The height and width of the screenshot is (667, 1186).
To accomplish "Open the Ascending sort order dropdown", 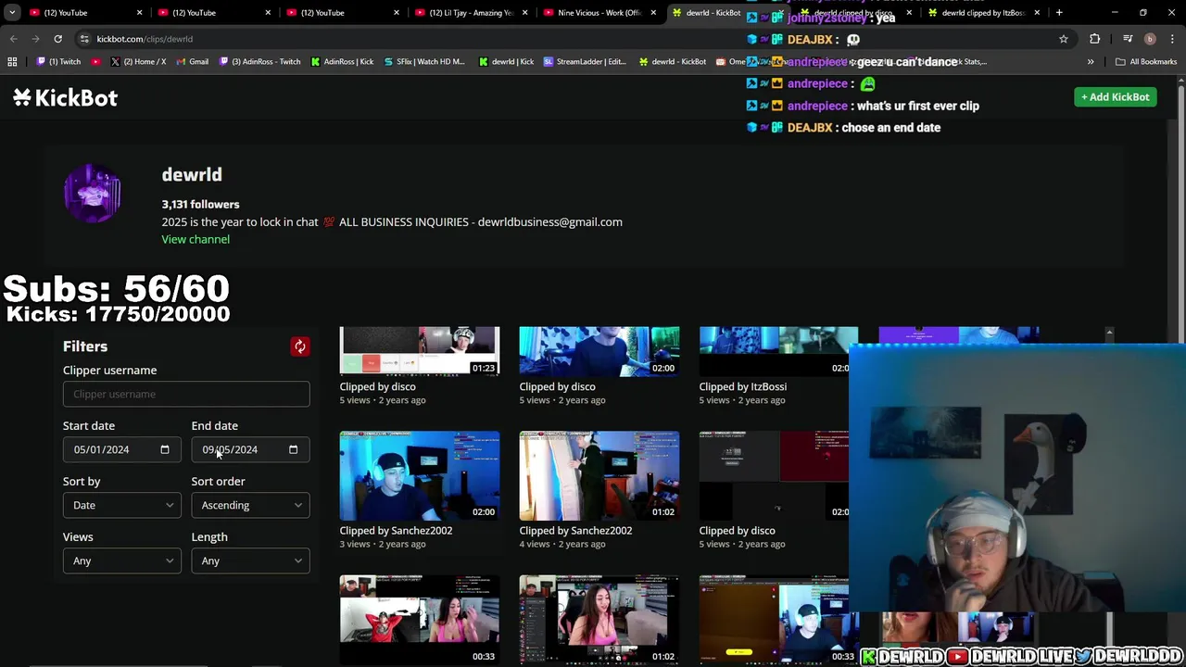I will tap(250, 505).
